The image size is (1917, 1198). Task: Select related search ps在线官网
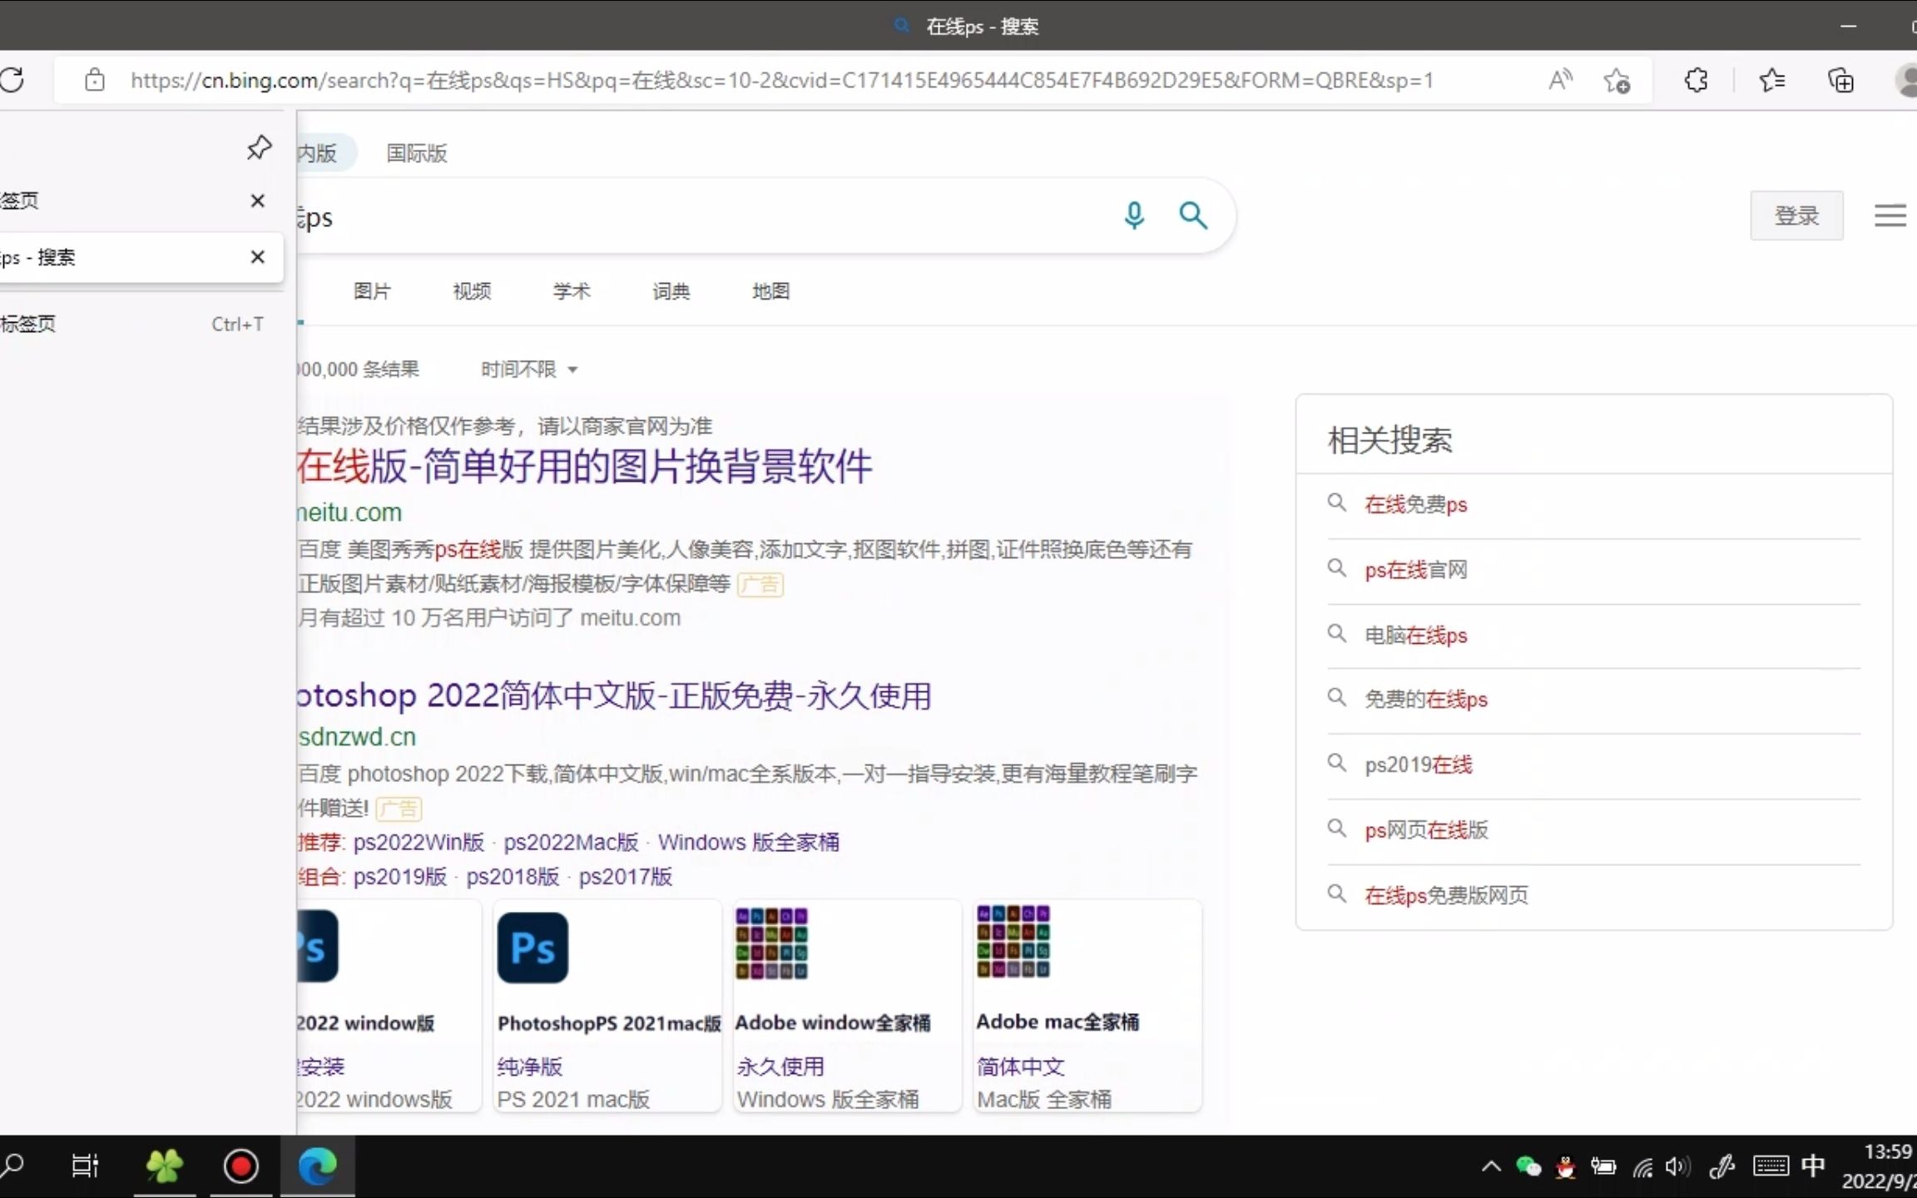tap(1415, 570)
